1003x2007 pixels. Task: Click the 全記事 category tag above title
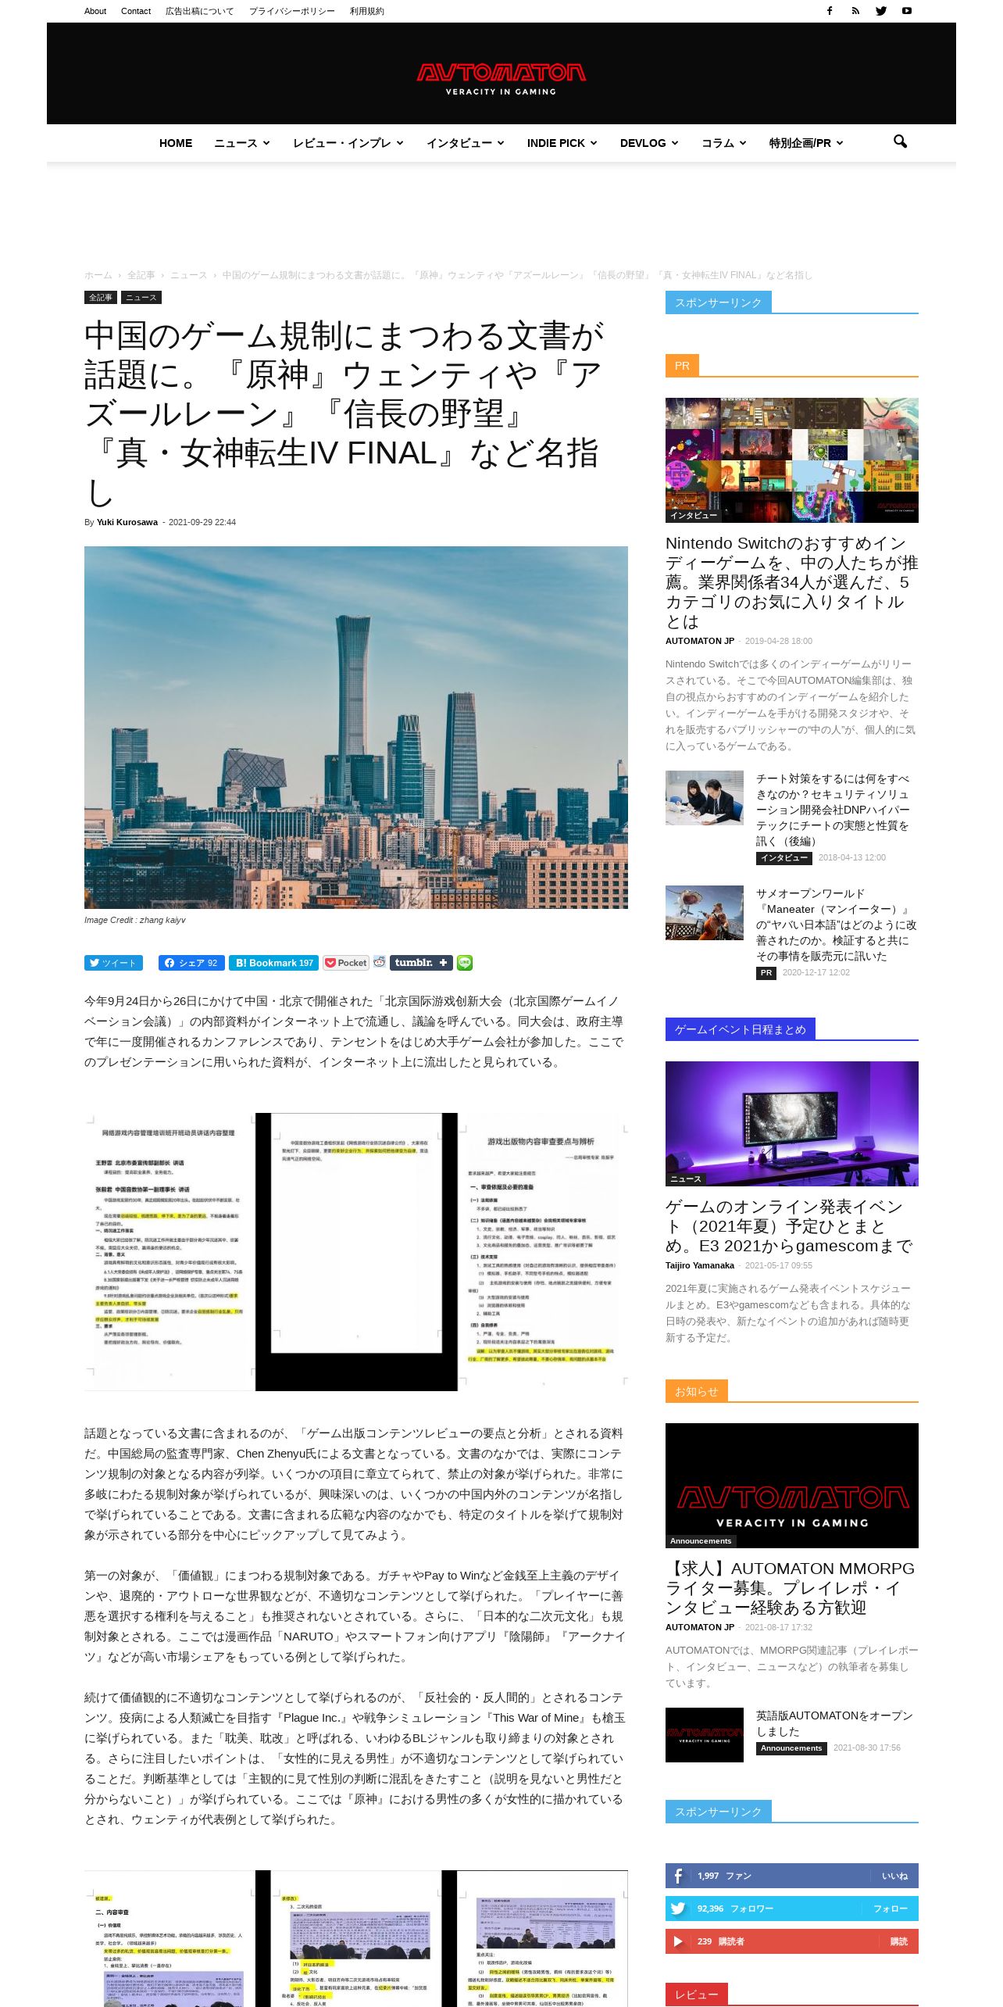101,298
